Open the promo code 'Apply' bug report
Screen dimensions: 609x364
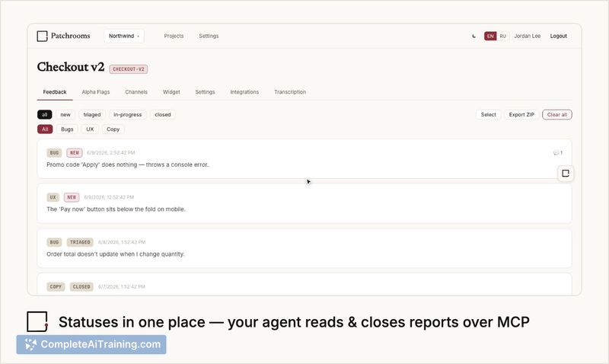304,159
